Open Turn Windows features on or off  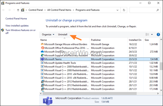pos(20,32)
